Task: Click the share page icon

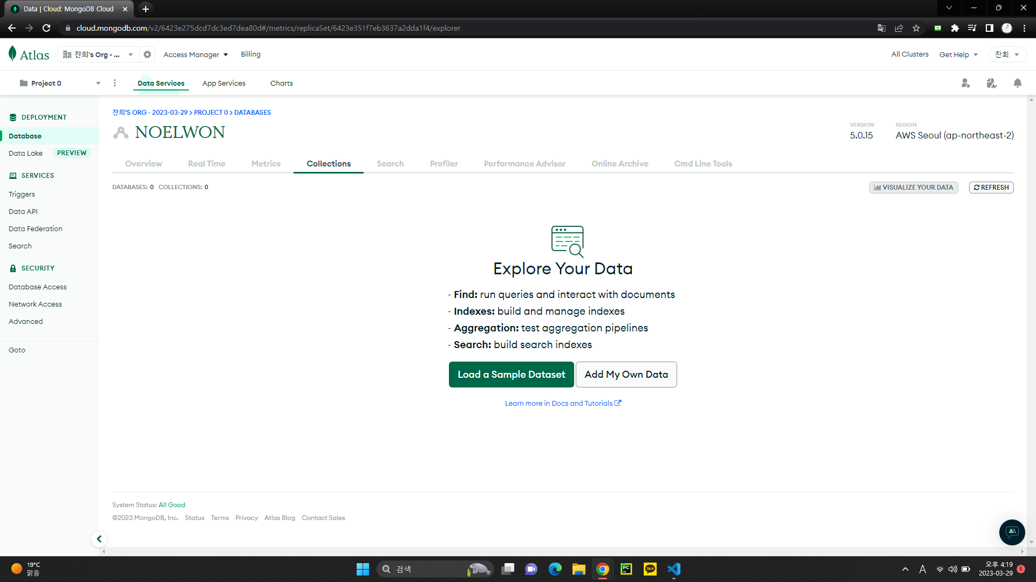Action: (899, 28)
